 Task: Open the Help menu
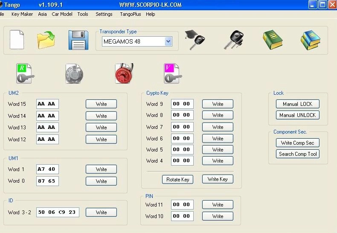click(x=151, y=14)
